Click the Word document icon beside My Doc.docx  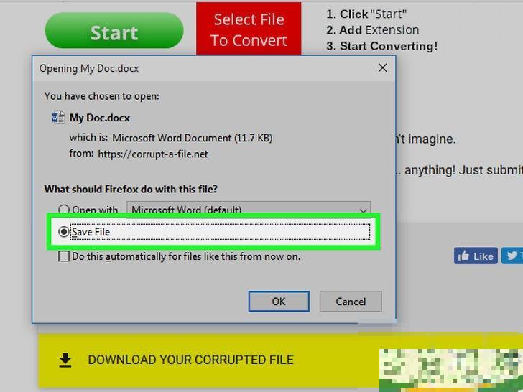[58, 118]
